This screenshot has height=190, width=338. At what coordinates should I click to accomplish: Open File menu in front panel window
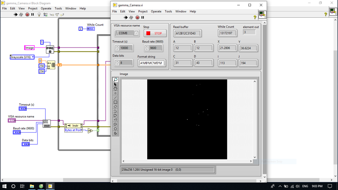pos(114,11)
